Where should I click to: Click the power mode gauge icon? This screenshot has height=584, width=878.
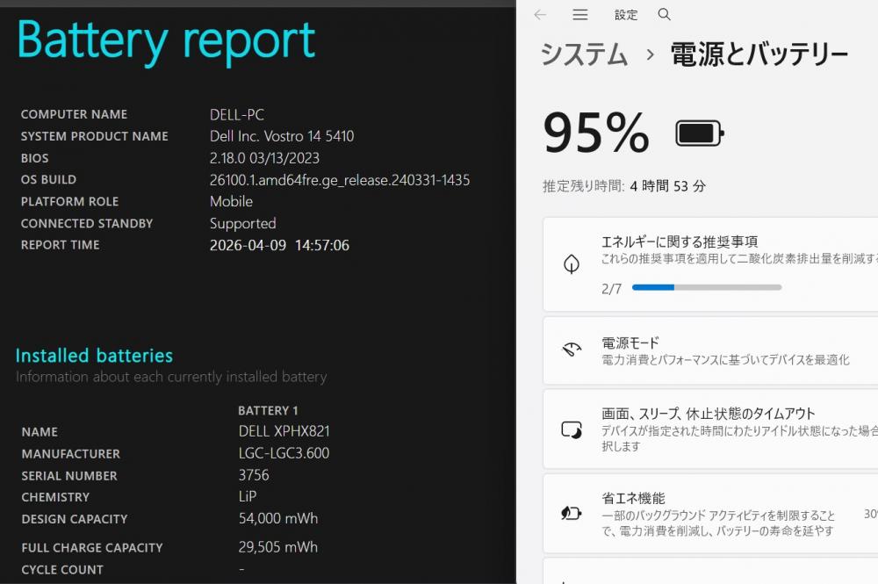pos(572,350)
